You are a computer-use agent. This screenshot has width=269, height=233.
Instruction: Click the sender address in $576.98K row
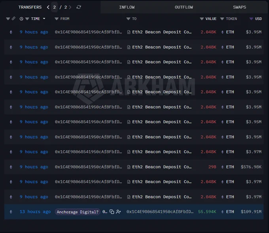tap(88, 167)
